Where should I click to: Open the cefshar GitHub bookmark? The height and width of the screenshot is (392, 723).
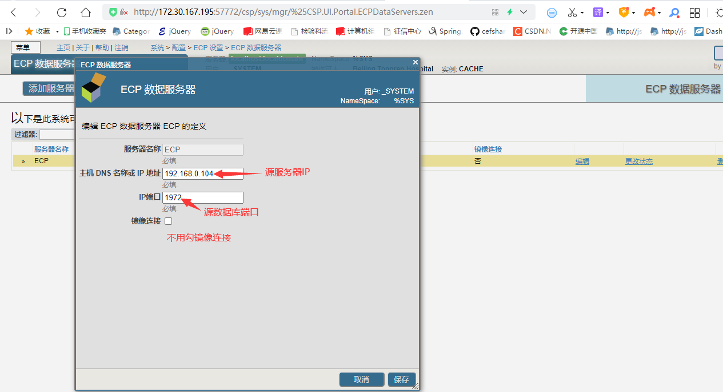point(488,31)
